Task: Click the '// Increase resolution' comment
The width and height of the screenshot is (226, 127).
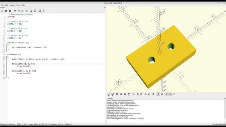Action: tap(20, 14)
